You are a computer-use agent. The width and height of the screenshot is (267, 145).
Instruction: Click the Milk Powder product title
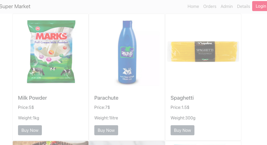32,98
